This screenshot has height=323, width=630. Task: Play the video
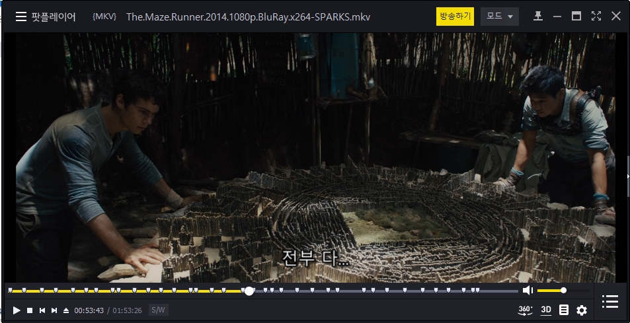[17, 310]
